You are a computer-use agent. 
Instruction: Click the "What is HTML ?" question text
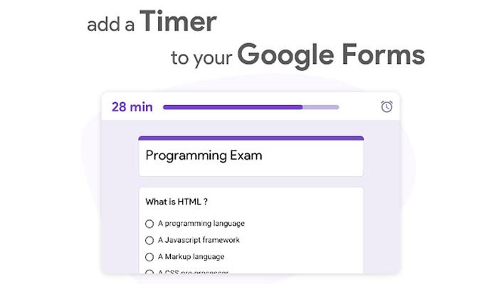point(177,202)
